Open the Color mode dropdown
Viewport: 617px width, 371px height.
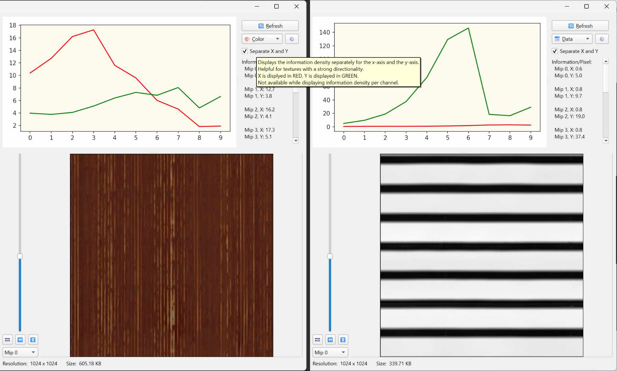(x=262, y=39)
